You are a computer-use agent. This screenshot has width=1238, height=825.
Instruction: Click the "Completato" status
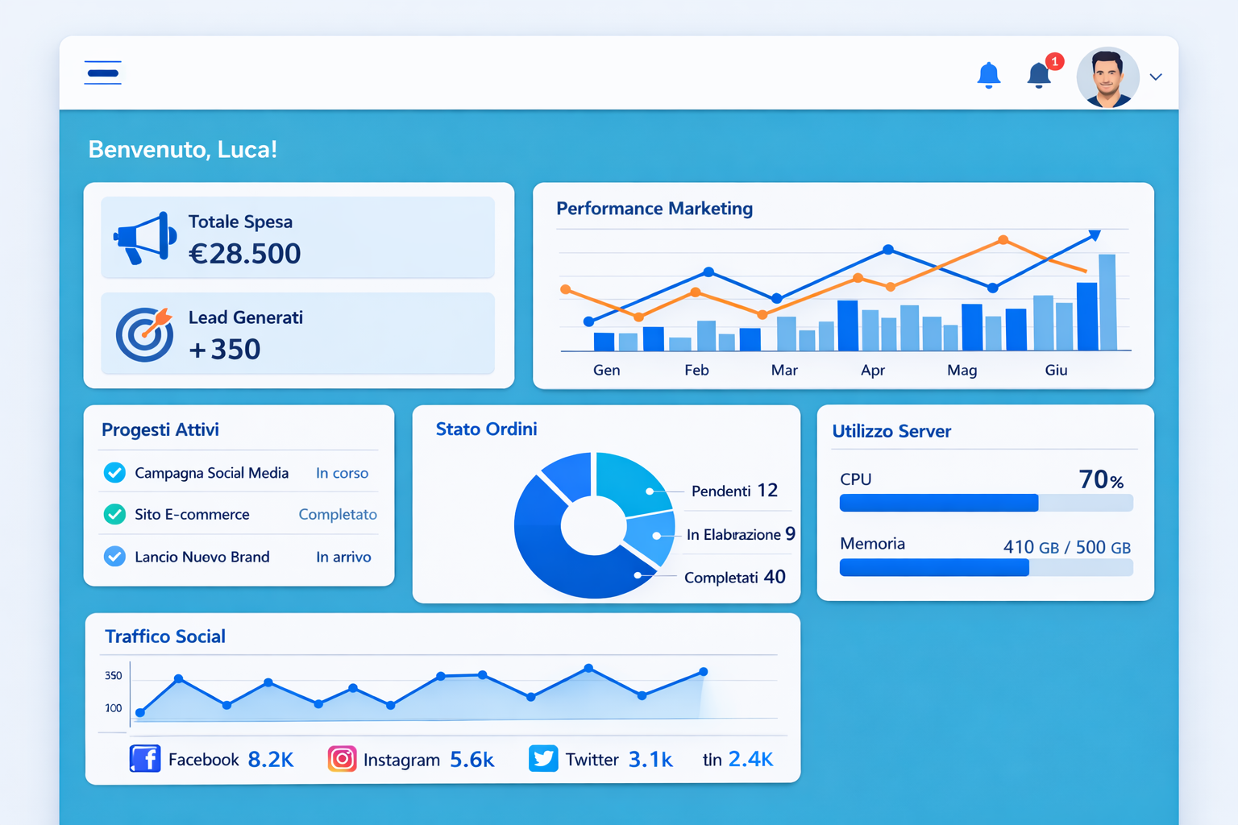(x=338, y=514)
